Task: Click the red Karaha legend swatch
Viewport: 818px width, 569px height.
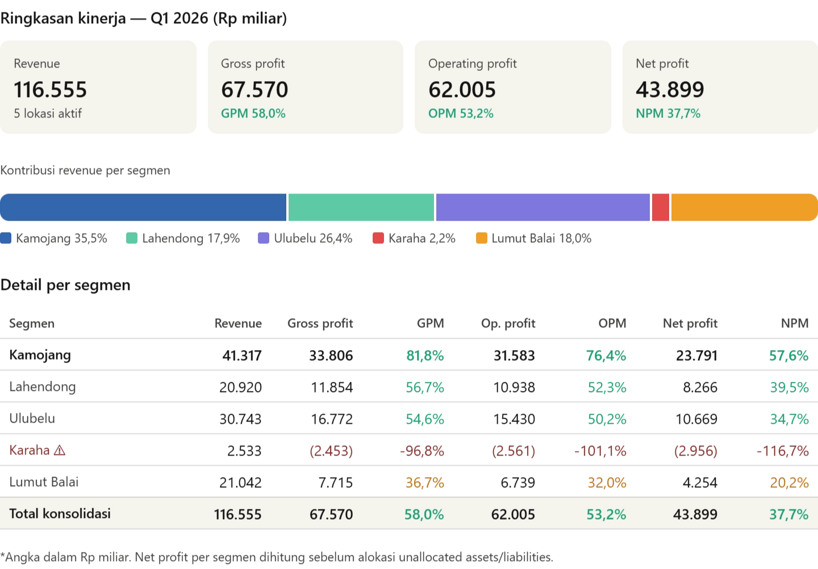Action: 378,238
